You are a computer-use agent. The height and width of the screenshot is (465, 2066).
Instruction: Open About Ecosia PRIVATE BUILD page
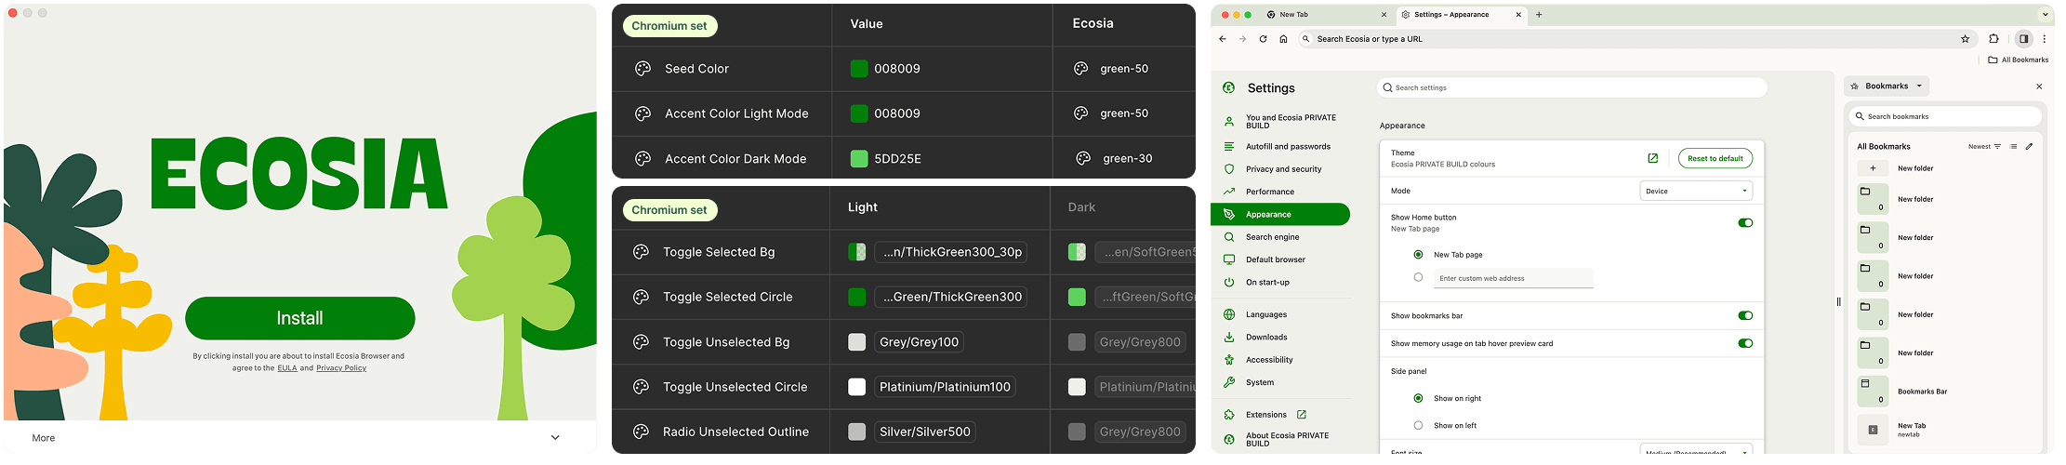pos(1287,440)
